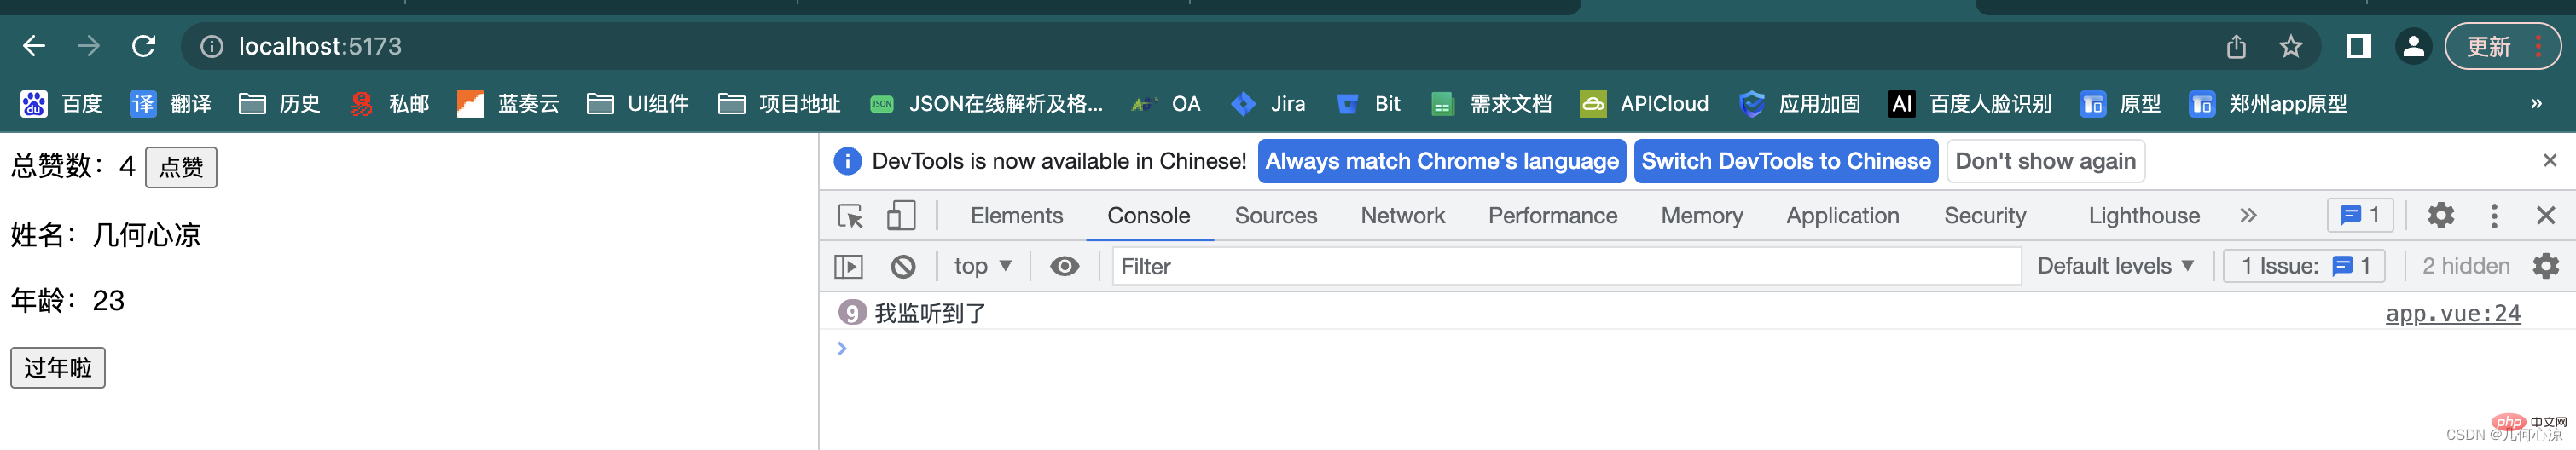Show the console sidebar panel icon
Screen dimensions: 2576x450
point(848,266)
